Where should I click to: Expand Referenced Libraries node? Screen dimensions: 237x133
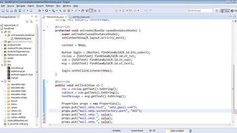pos(2,55)
